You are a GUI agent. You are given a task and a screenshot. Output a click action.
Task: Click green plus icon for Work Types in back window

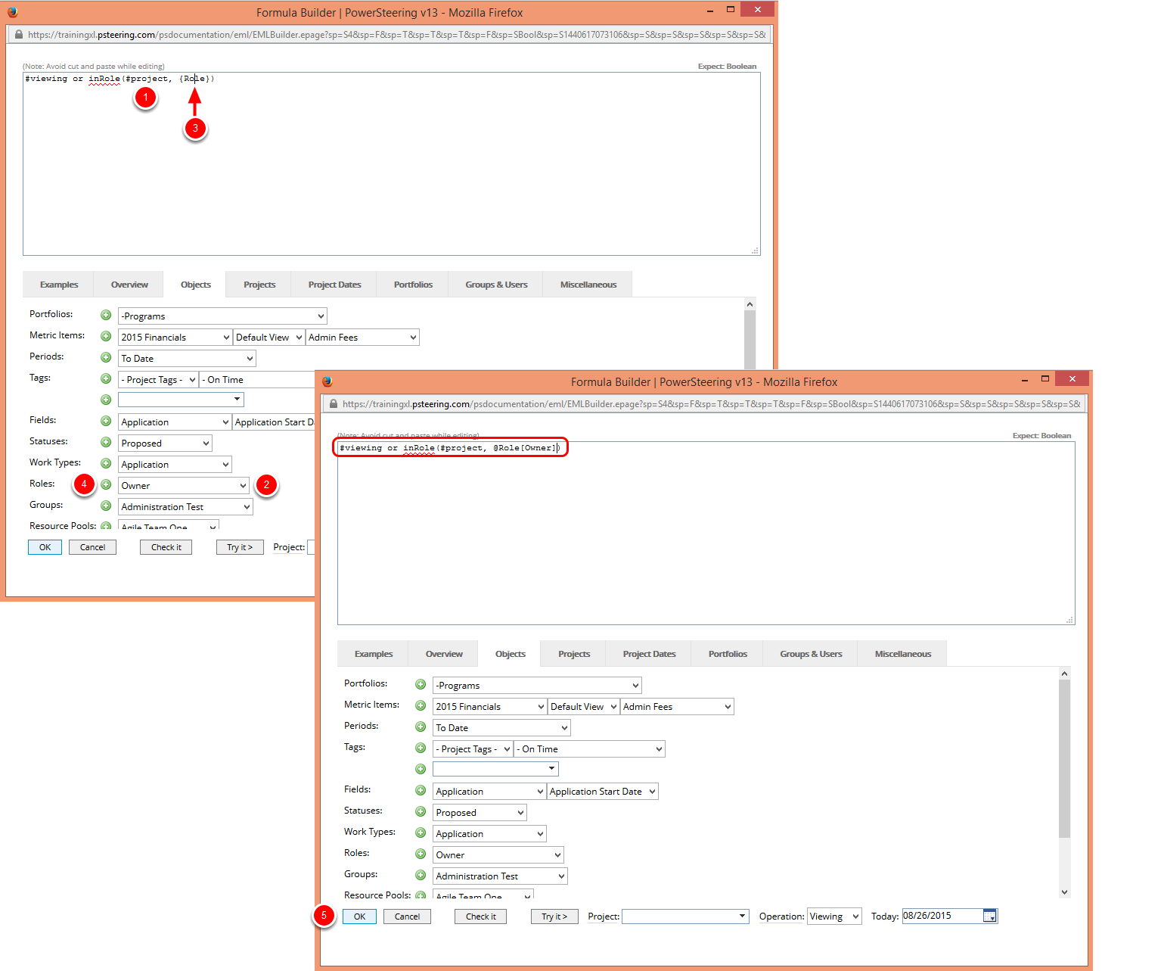(x=106, y=463)
